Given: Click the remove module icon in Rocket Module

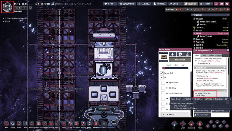Looking at the screenshot, I should 188,54.
